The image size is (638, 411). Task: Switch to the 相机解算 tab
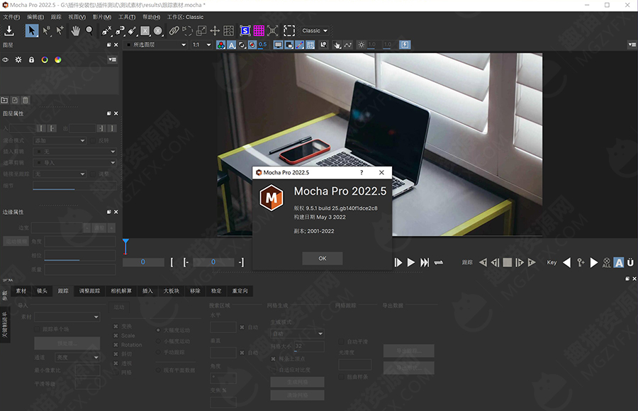pos(121,291)
